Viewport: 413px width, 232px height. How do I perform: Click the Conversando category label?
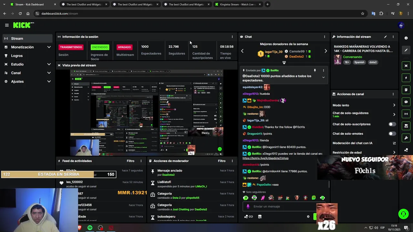[353, 57]
